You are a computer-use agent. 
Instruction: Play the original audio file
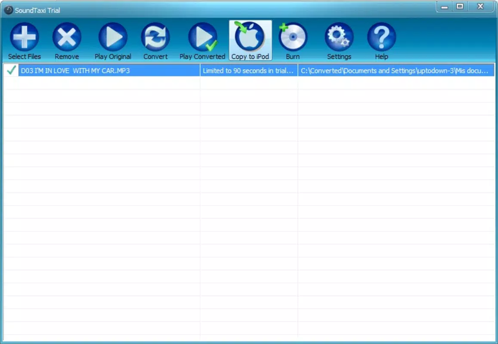[x=113, y=41]
